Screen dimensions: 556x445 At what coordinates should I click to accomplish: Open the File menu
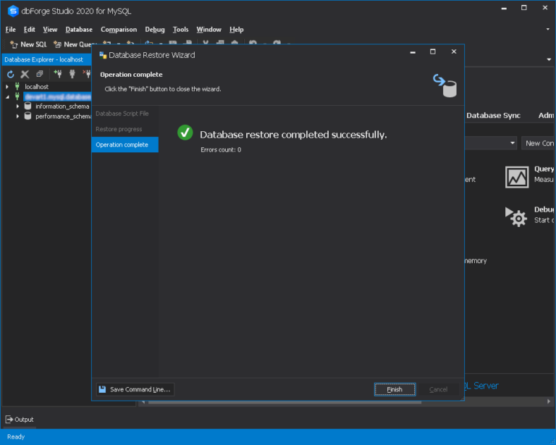(x=11, y=30)
